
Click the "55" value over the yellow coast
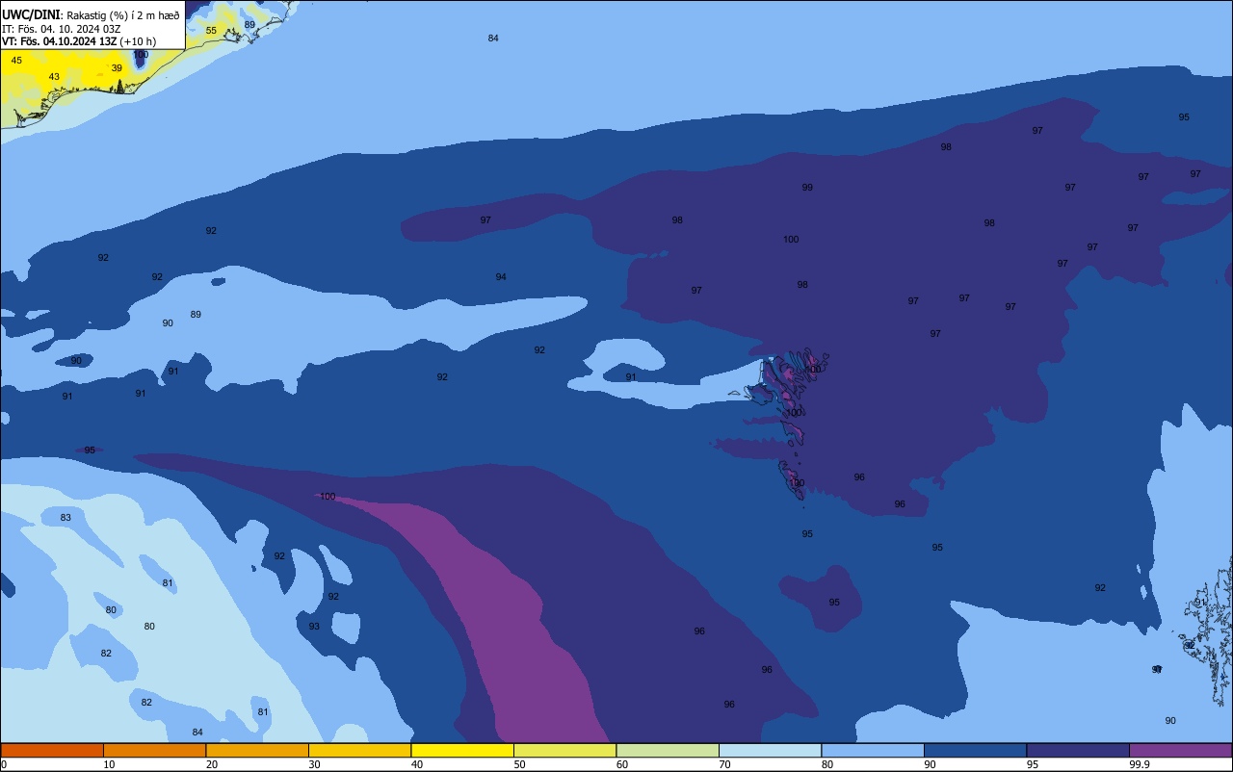(211, 31)
